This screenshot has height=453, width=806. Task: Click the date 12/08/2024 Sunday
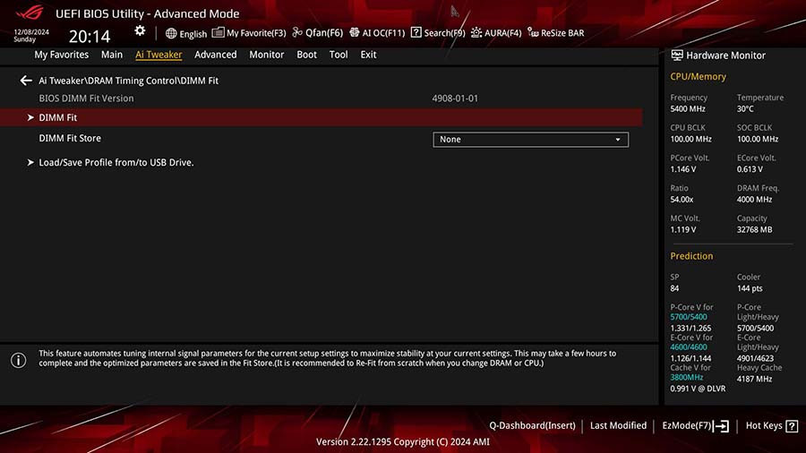pos(31,36)
